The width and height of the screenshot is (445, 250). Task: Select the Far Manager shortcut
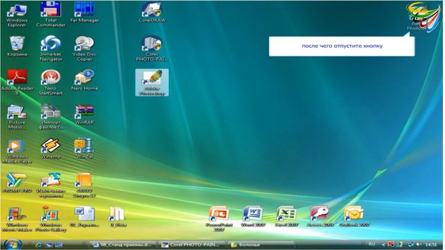click(84, 12)
